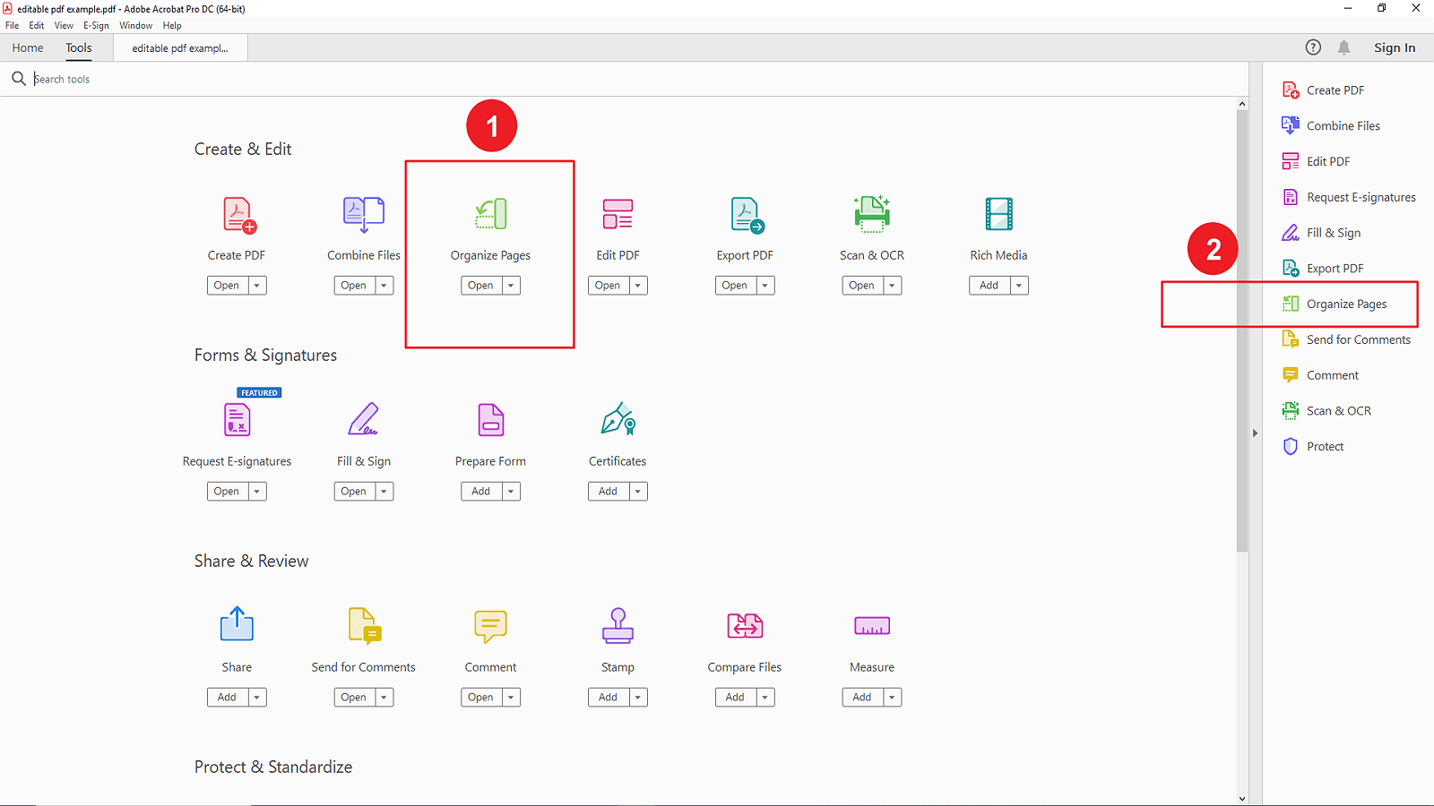This screenshot has width=1434, height=806.
Task: Click the Certificates pen nib icon
Action: [618, 419]
